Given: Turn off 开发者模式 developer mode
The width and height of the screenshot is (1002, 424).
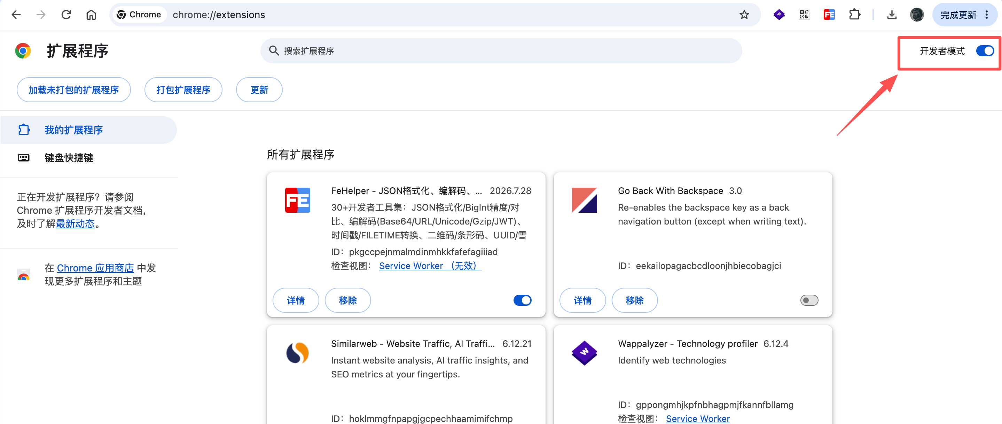Looking at the screenshot, I should pyautogui.click(x=985, y=51).
